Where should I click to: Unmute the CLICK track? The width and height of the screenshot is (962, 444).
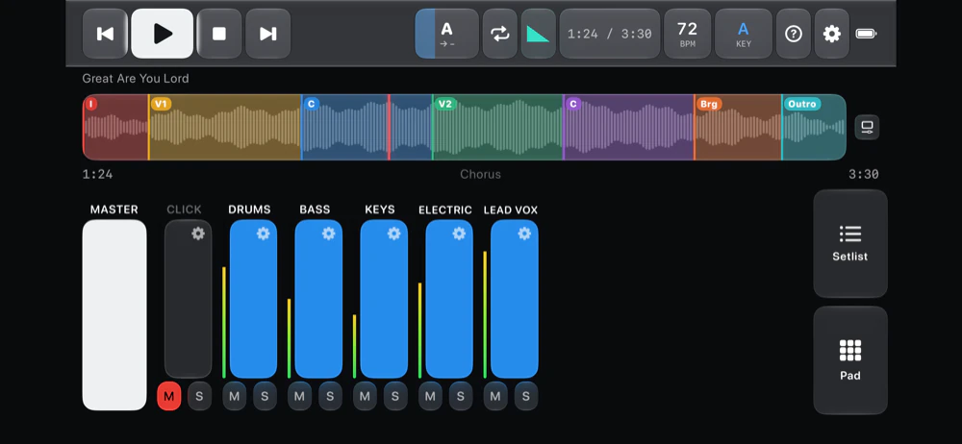pyautogui.click(x=168, y=396)
